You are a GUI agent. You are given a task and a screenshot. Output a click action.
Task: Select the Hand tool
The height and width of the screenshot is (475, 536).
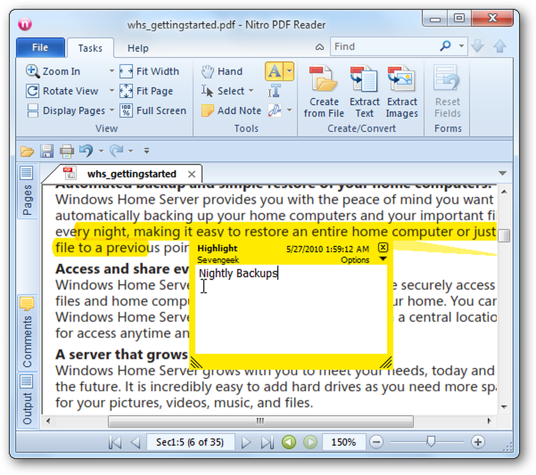tap(221, 71)
